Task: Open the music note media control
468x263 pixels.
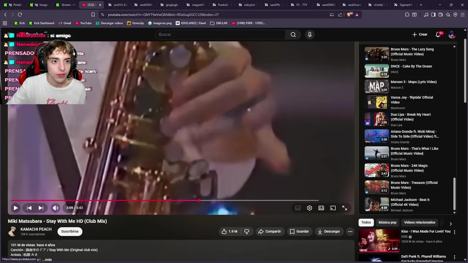Action: tap(426, 15)
